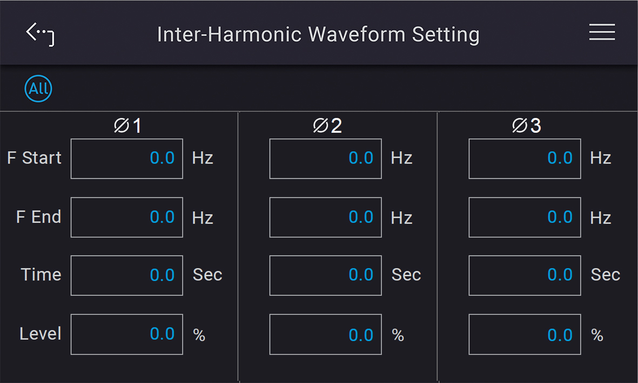Viewport: 638px width, 383px height.
Task: Set phase 1 Level percentage field
Action: tap(126, 334)
